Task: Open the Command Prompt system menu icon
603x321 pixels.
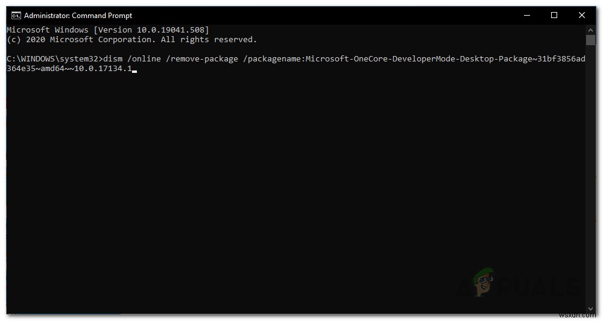Action: pyautogui.click(x=16, y=15)
